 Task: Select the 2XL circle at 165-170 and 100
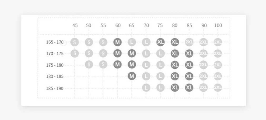coord(218,42)
